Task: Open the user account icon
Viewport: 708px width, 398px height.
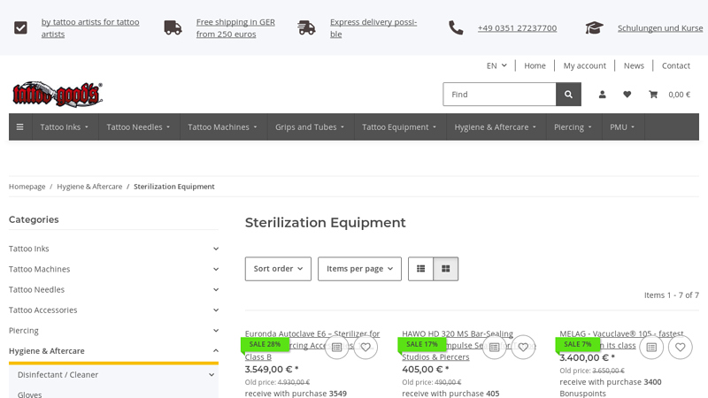Action: coord(603,95)
